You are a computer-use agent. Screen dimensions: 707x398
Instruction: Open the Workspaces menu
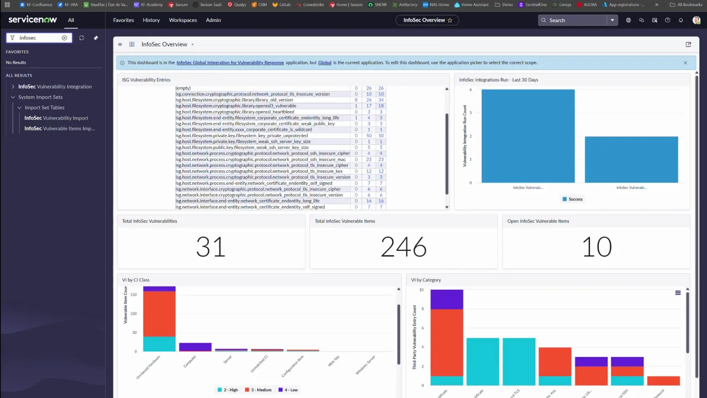183,20
